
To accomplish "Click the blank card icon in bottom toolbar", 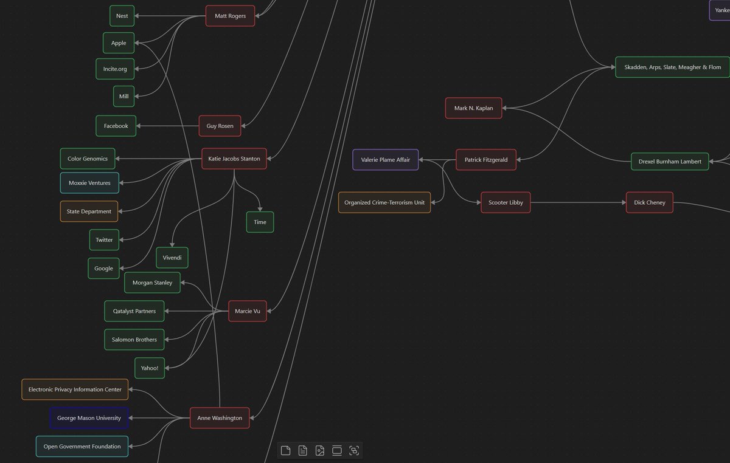I will tap(285, 450).
